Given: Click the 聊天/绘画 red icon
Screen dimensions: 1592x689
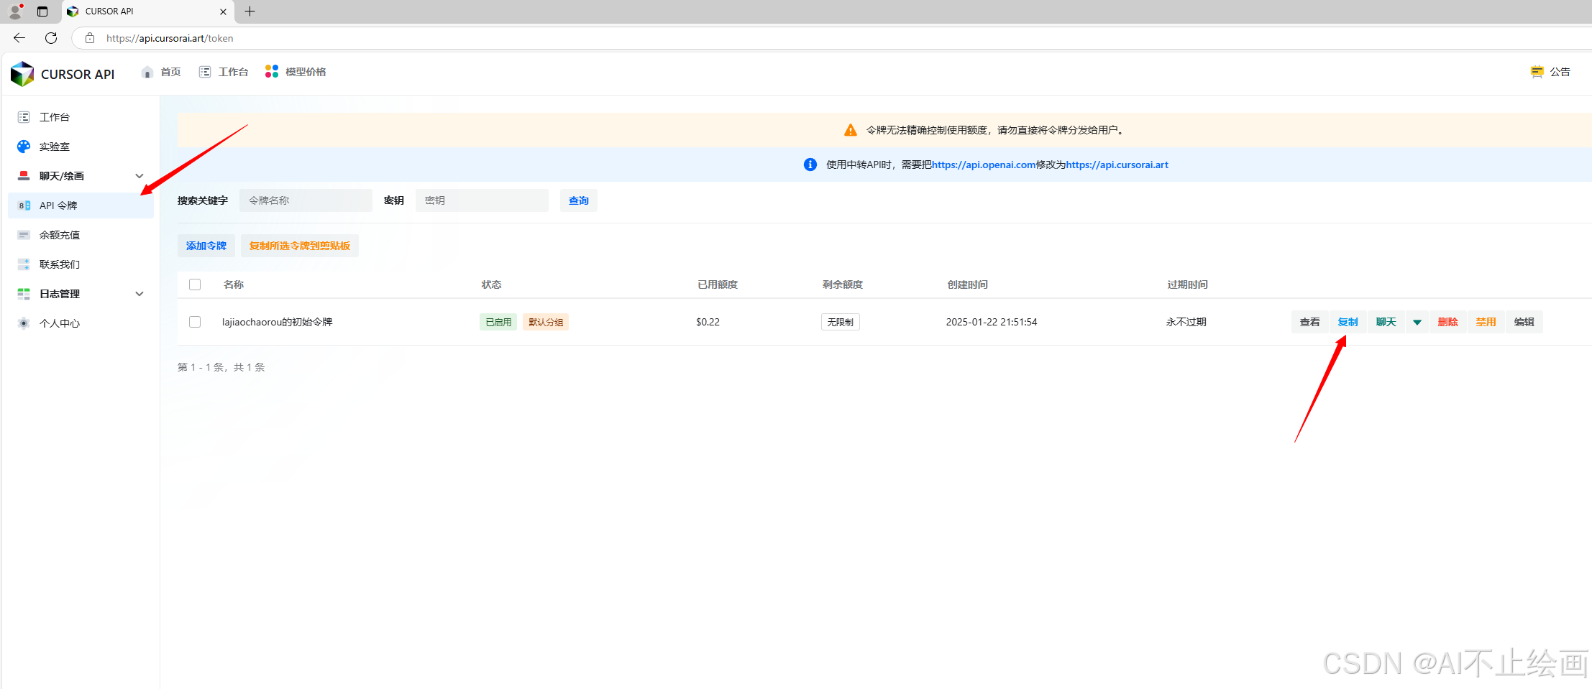Looking at the screenshot, I should coord(24,176).
